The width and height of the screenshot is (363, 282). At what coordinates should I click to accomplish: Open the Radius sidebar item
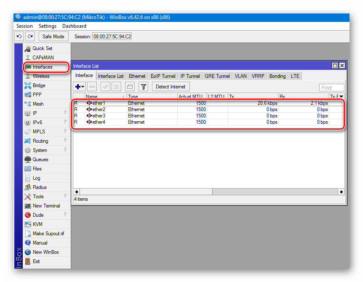(x=47, y=187)
